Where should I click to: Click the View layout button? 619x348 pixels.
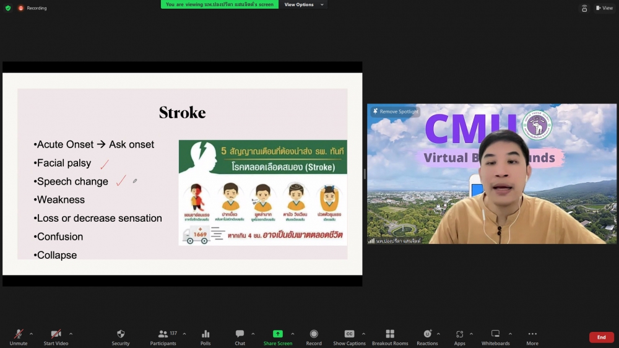pos(604,8)
